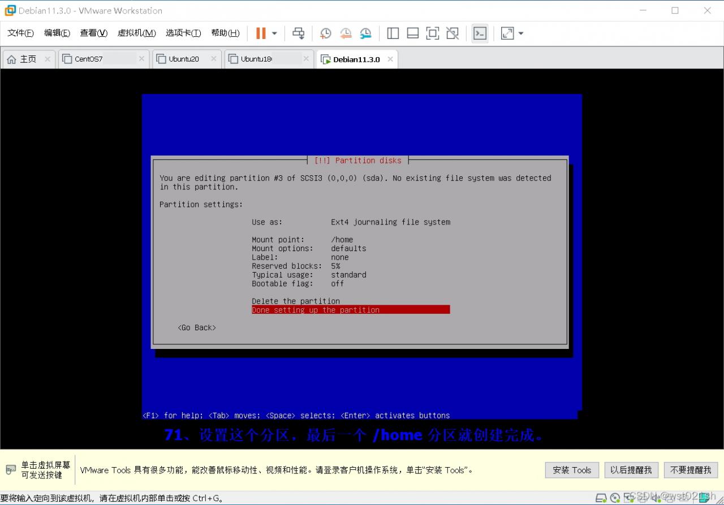Screen dimensions: 724x505
Task: Minimize the VMware Workstation window
Action: [x=643, y=11]
